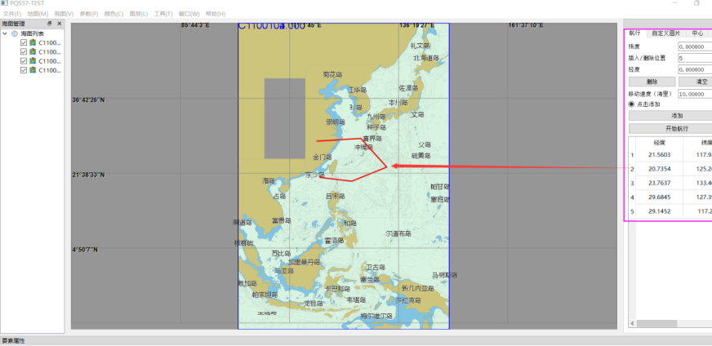Image resolution: width=712 pixels, height=346 pixels.
Task: Click the first chart's map icon
Action: 33,42
